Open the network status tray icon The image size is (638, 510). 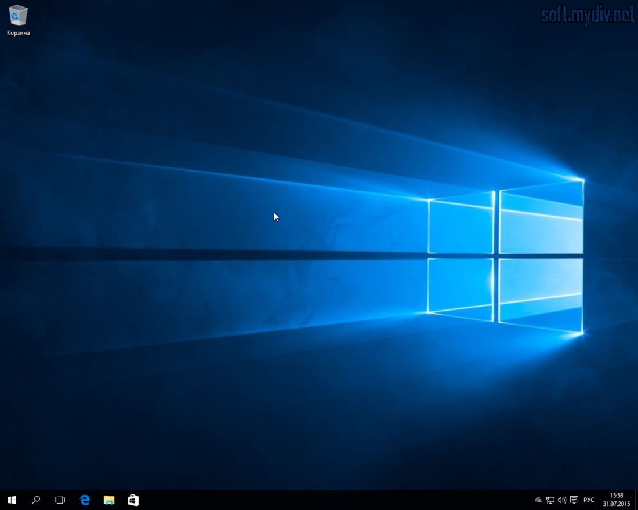[x=550, y=500]
